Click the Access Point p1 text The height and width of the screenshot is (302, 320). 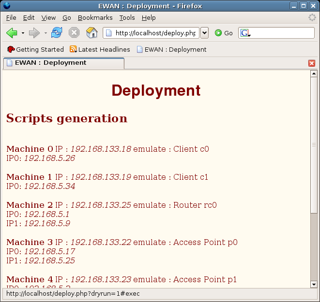[x=205, y=279]
